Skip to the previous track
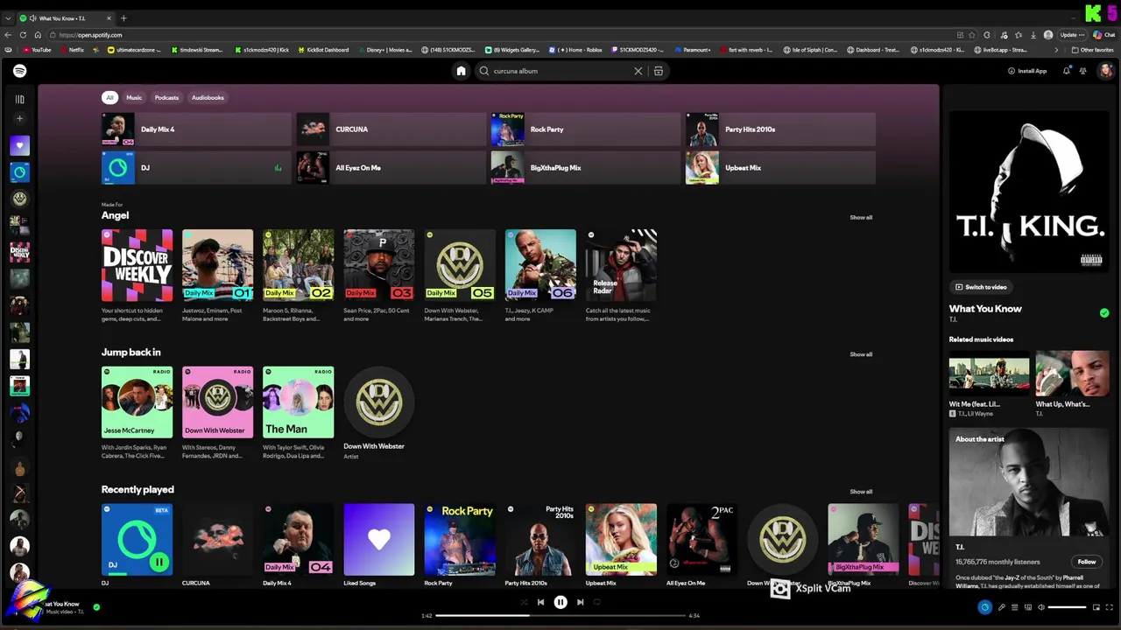The width and height of the screenshot is (1121, 630). coord(540,602)
